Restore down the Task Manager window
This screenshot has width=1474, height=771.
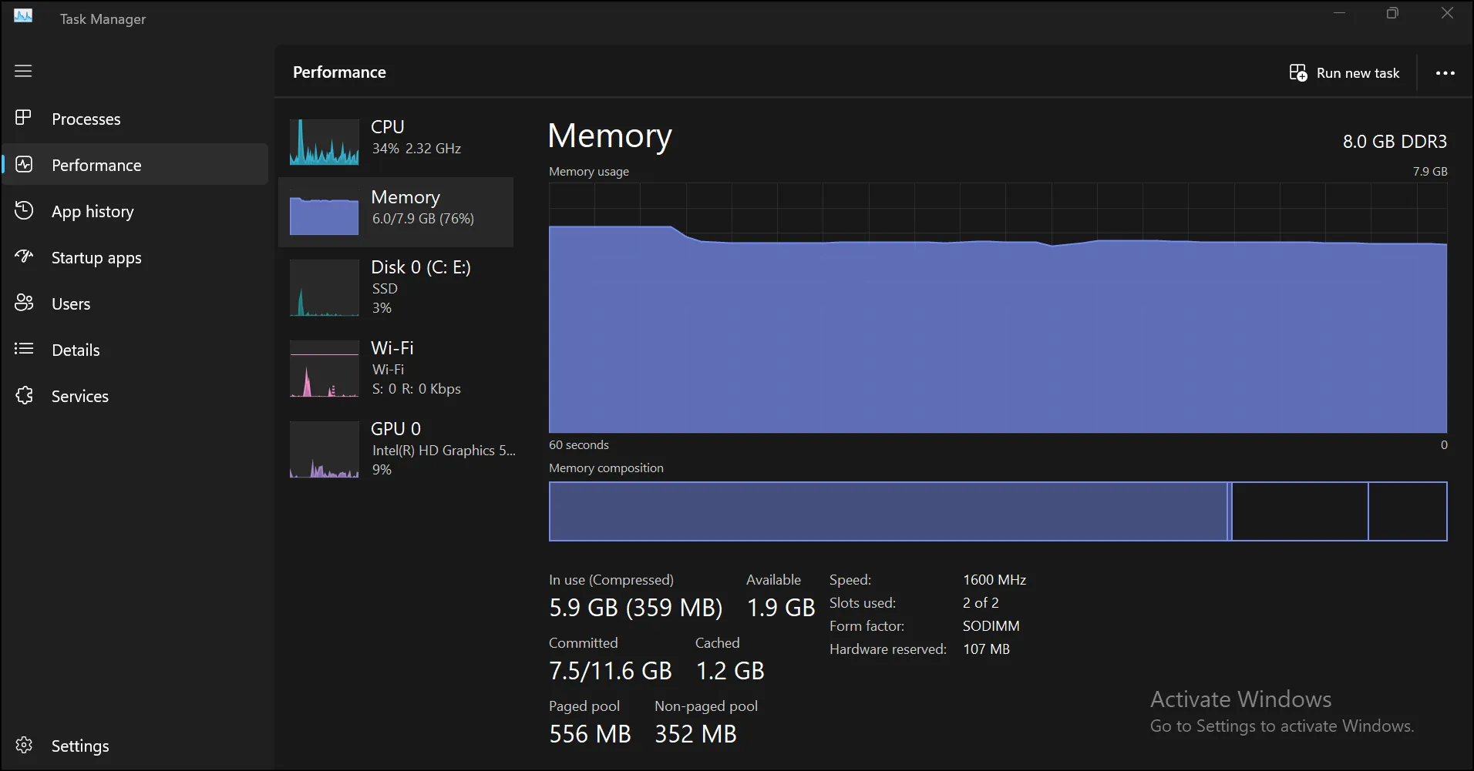click(1392, 13)
